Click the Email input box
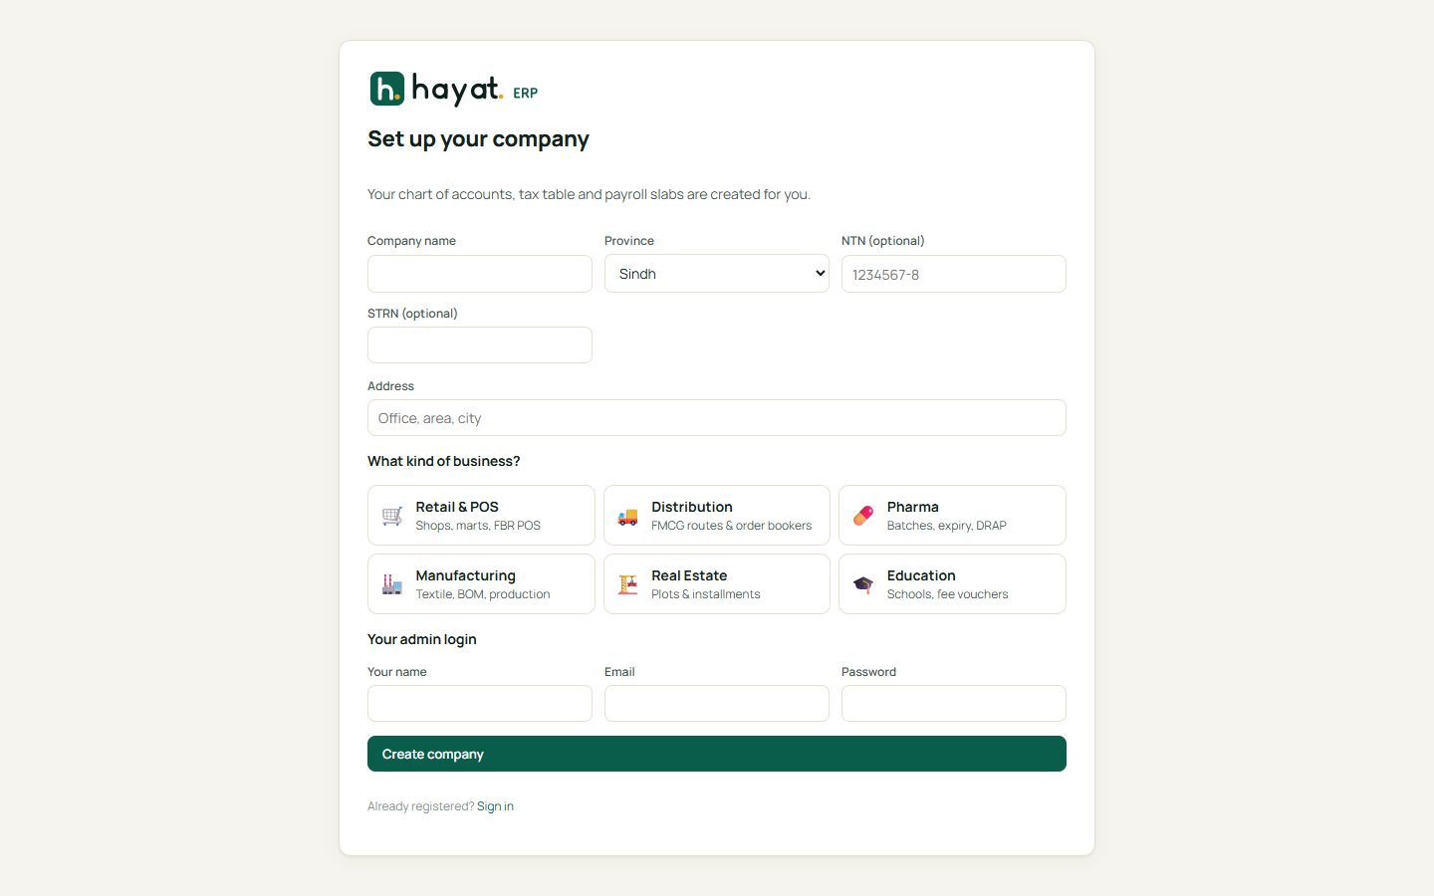The image size is (1434, 896). pos(717,704)
